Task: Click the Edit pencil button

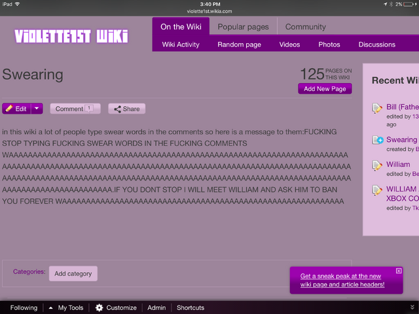Action: pyautogui.click(x=16, y=109)
